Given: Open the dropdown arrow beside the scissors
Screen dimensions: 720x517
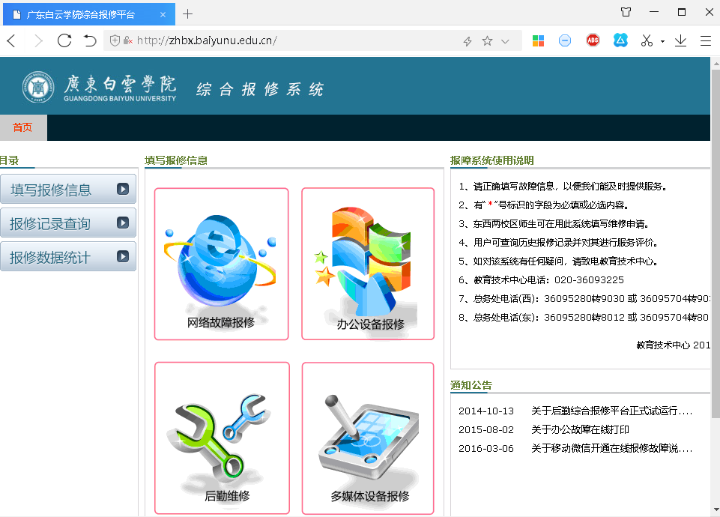Looking at the screenshot, I should pos(662,42).
